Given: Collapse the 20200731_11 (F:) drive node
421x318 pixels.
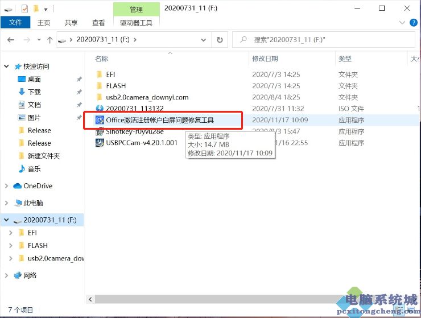Looking at the screenshot, I should (x=6, y=220).
